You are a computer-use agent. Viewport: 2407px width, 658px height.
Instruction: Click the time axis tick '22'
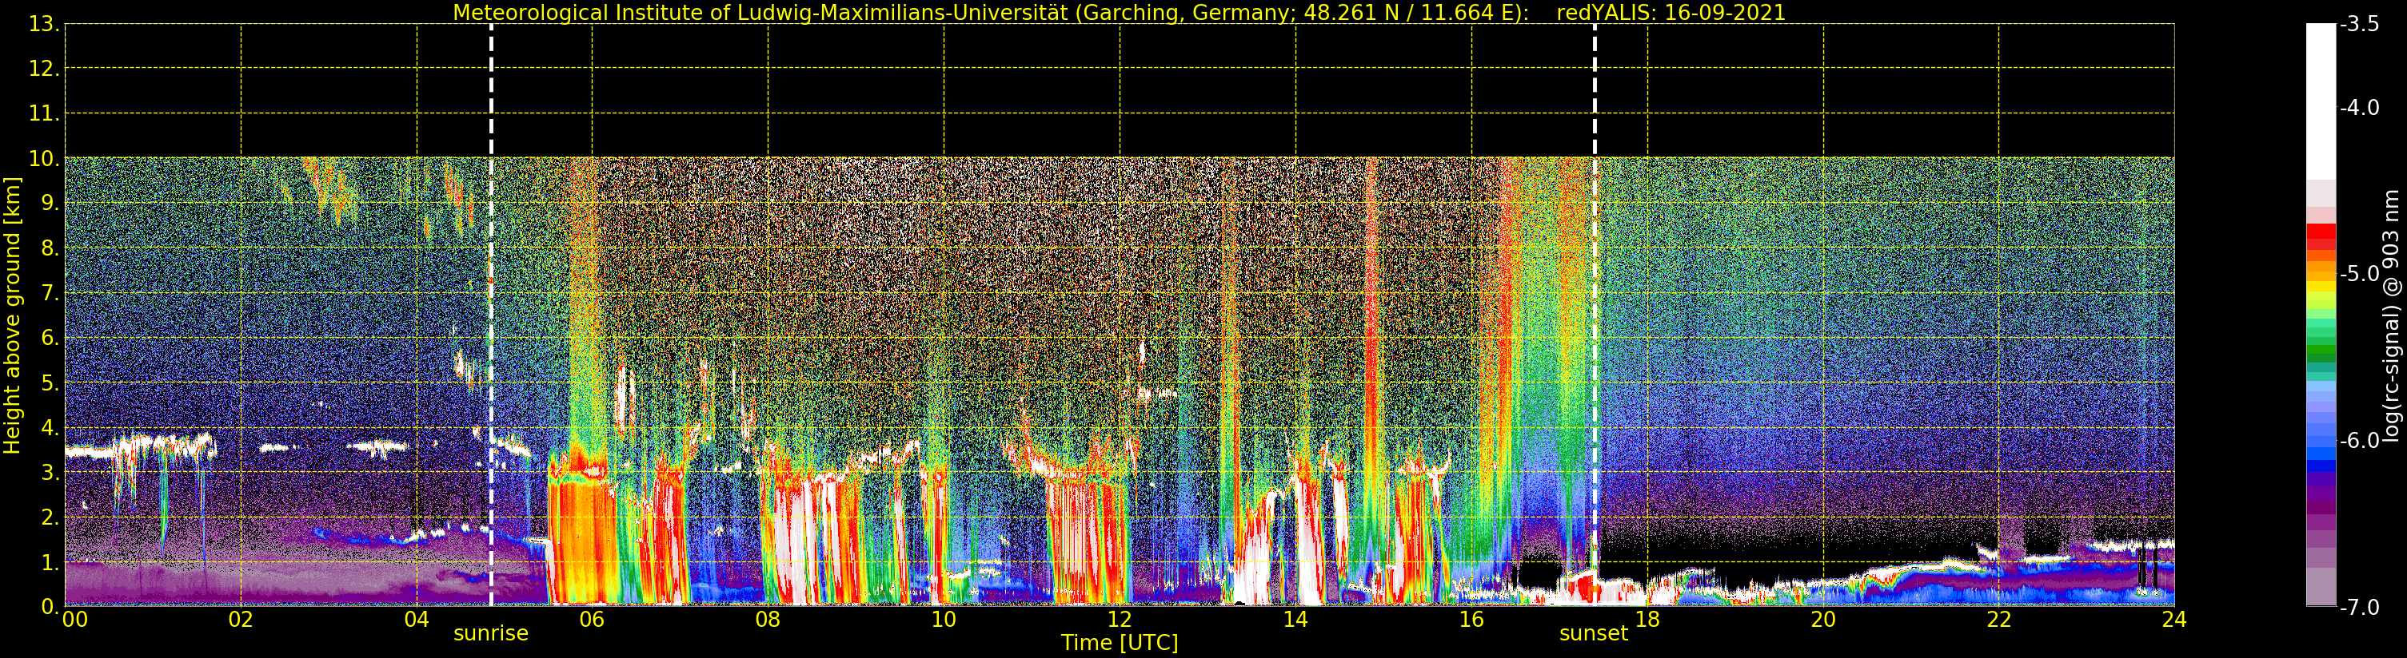(x=1998, y=620)
